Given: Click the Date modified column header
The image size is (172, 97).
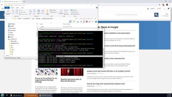Looking at the screenshot, I should pos(66,24).
